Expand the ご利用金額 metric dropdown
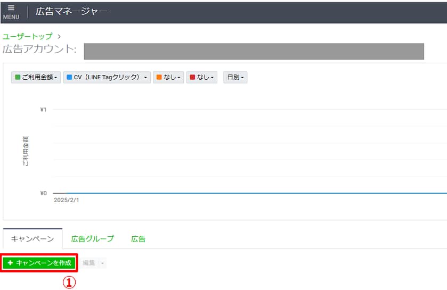 (x=36, y=78)
